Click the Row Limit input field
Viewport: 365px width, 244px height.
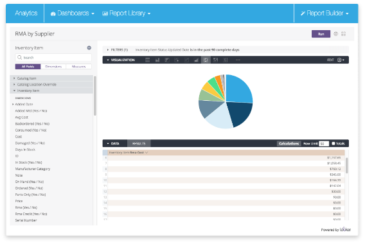pyautogui.click(x=324, y=144)
